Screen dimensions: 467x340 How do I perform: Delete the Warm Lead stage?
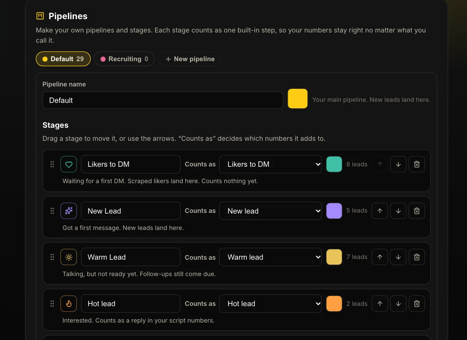click(x=417, y=257)
